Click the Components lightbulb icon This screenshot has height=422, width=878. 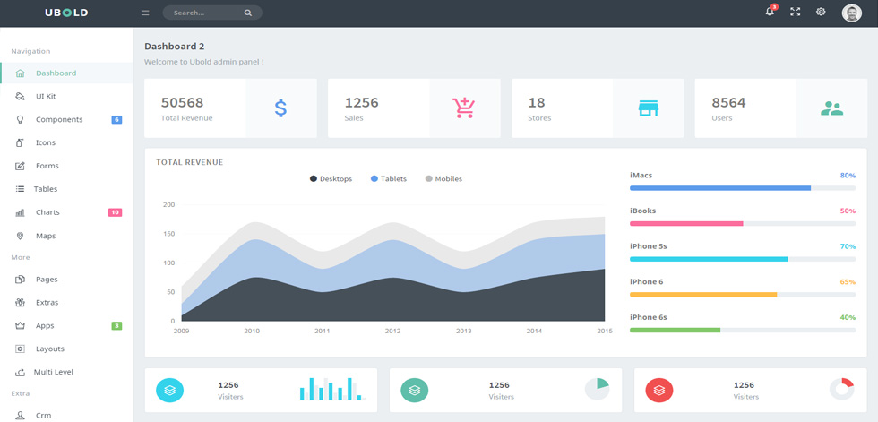20,120
